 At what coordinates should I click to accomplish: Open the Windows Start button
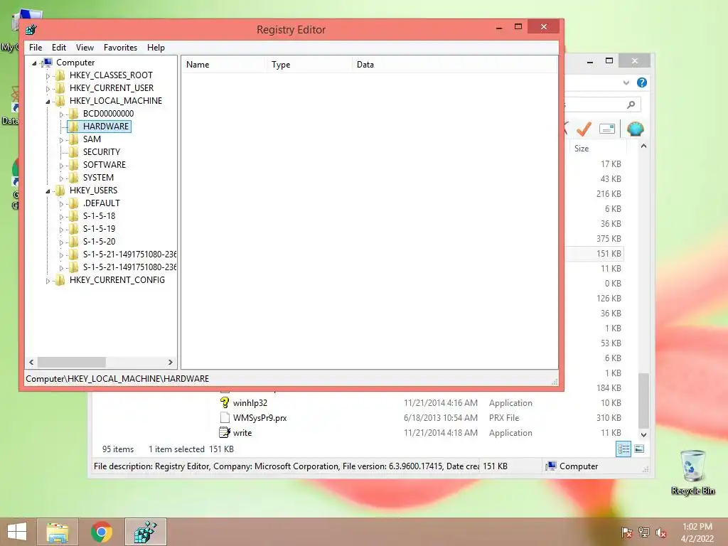coord(17,532)
